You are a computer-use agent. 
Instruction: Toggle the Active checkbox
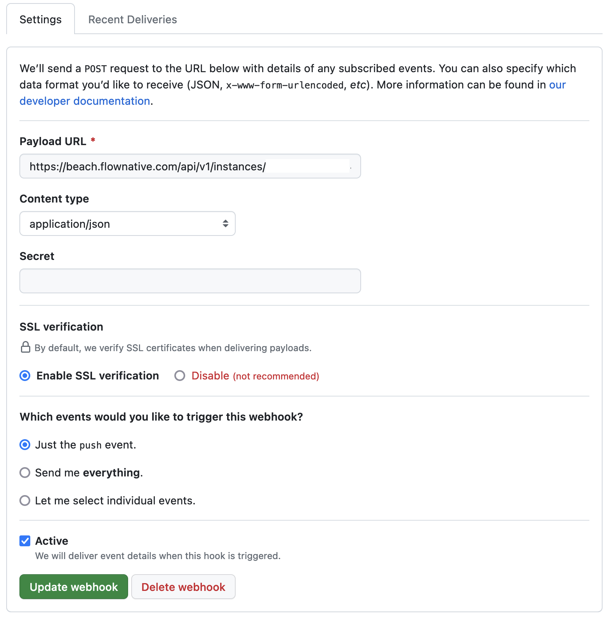pos(25,541)
